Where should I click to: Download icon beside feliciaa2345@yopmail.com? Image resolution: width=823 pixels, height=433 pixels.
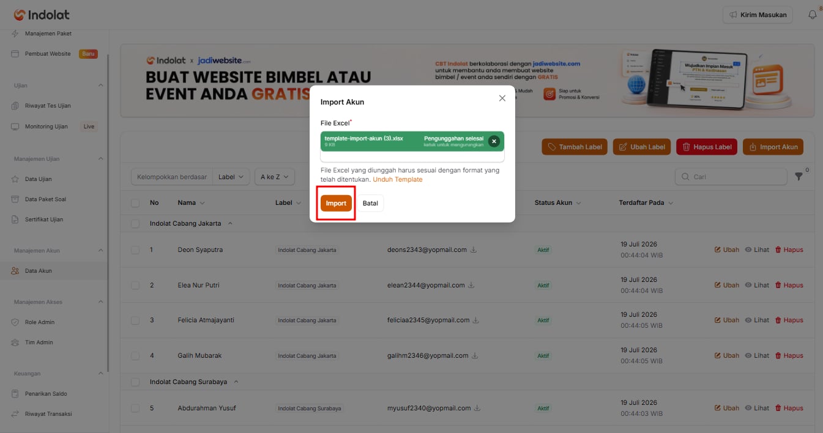click(x=475, y=320)
